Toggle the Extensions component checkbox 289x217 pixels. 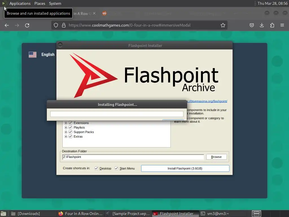70,123
